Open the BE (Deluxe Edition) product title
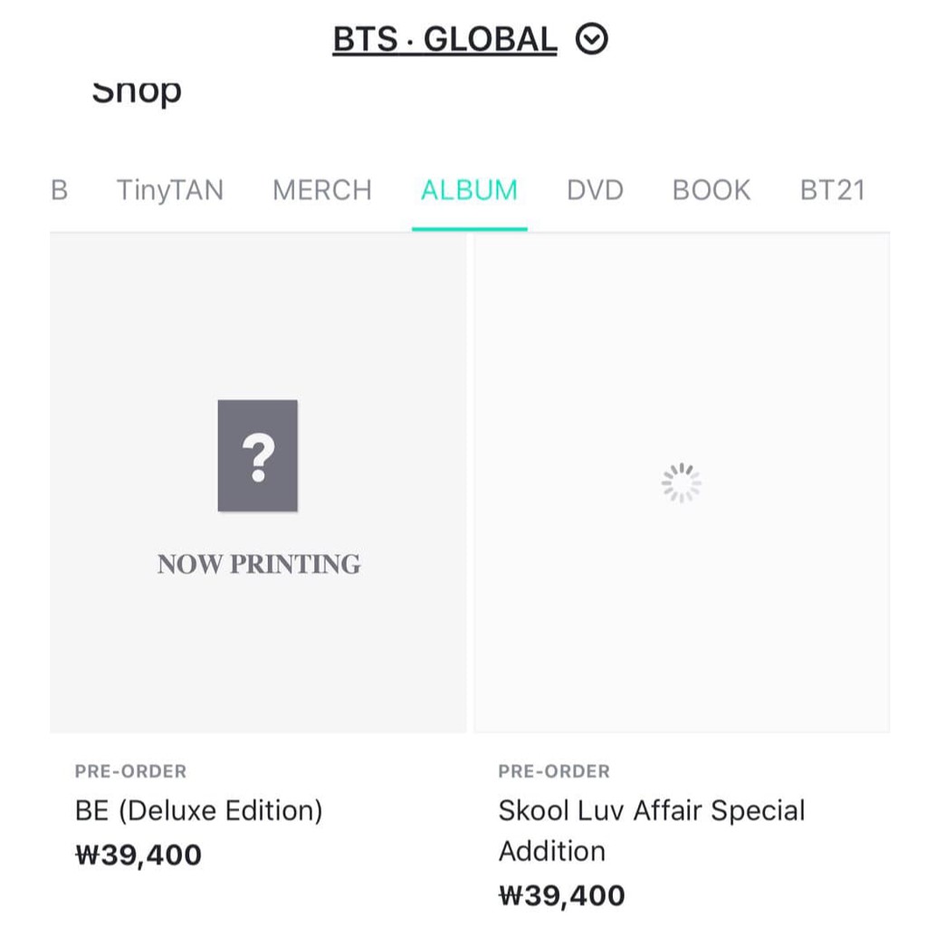Viewport: 927px width, 927px height. (x=198, y=810)
